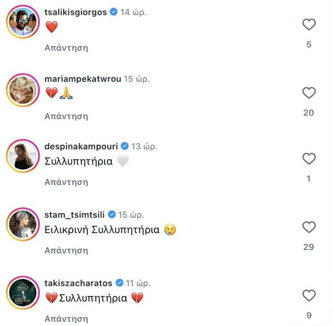Open tsalikisgiorgos username link
This screenshot has height=326, width=333.
75,12
